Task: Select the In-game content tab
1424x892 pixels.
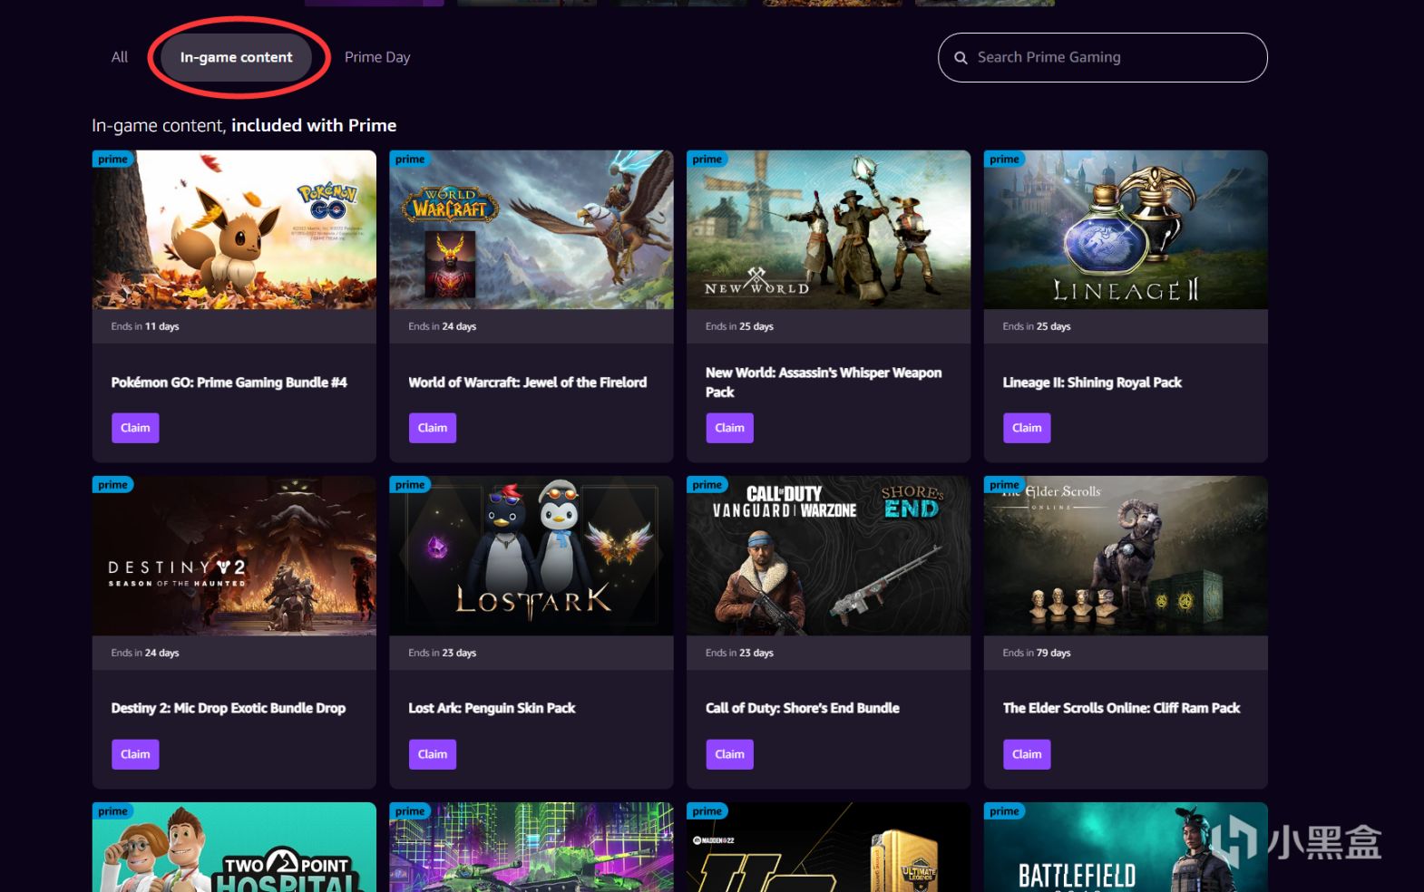Action: 237,57
